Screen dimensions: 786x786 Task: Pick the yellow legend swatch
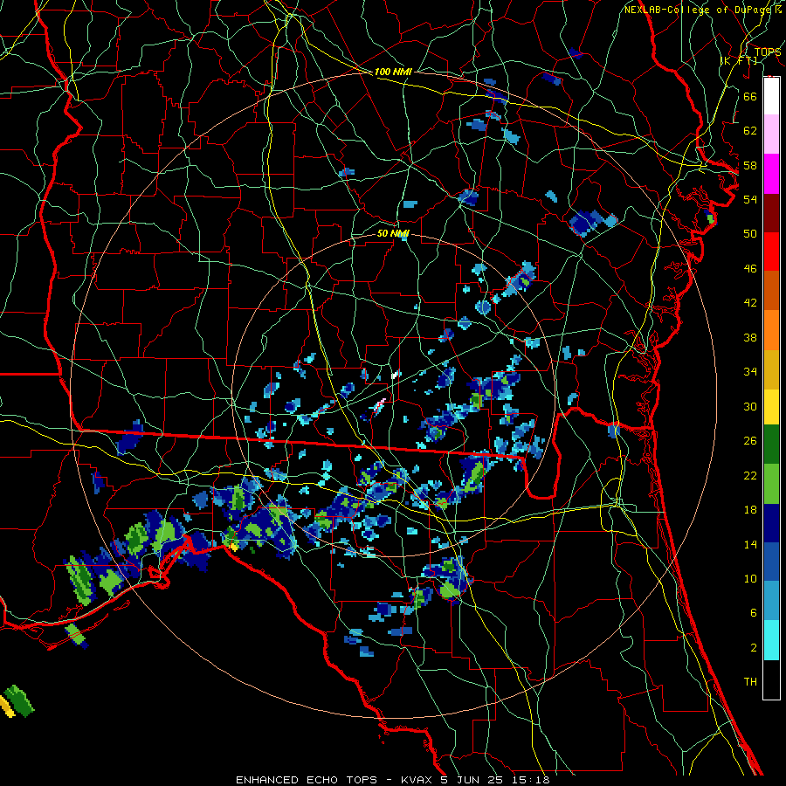click(771, 406)
